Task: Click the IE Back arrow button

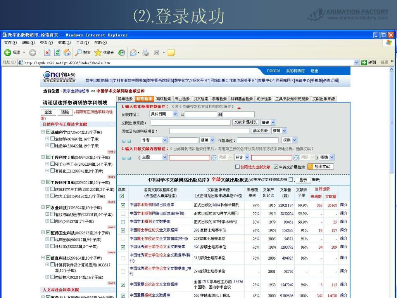Action: 8,52
